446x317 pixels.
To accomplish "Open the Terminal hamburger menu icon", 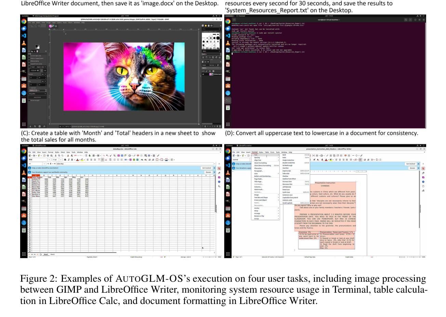I will 410,20.
